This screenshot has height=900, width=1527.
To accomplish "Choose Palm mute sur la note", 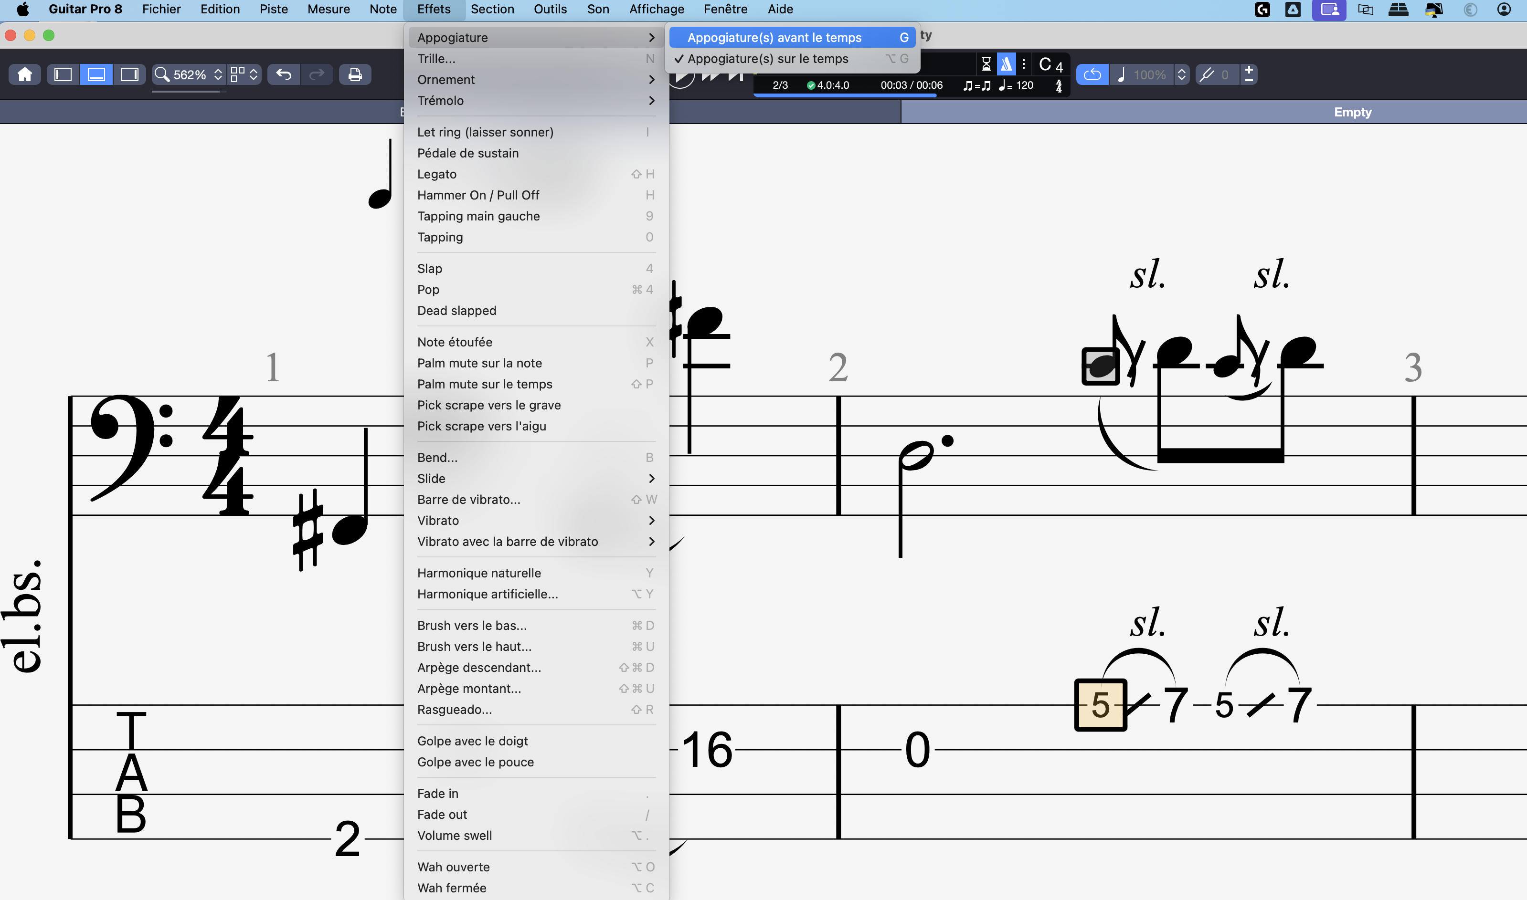I will 536,363.
